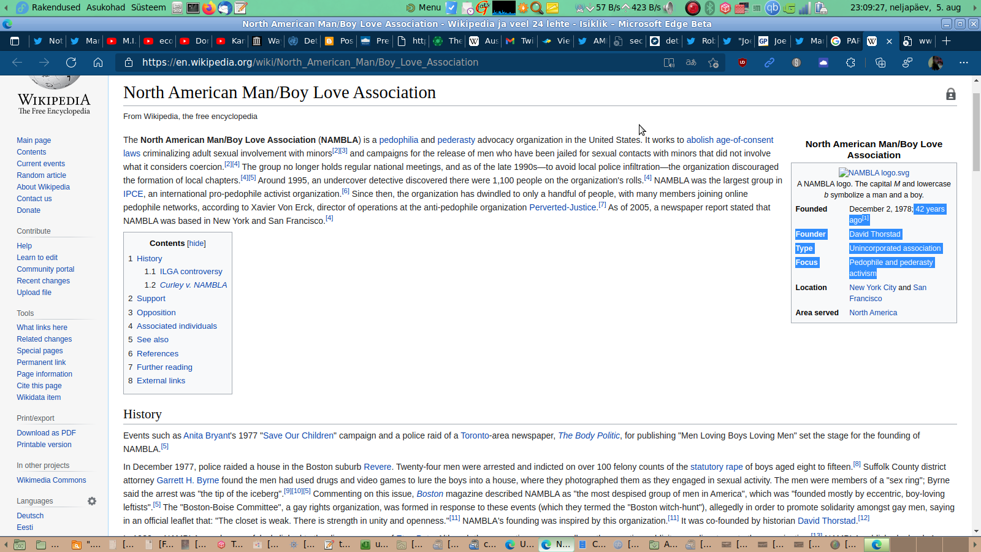The width and height of the screenshot is (981, 552).
Task: Open the Süsteem system menu
Action: (148, 7)
